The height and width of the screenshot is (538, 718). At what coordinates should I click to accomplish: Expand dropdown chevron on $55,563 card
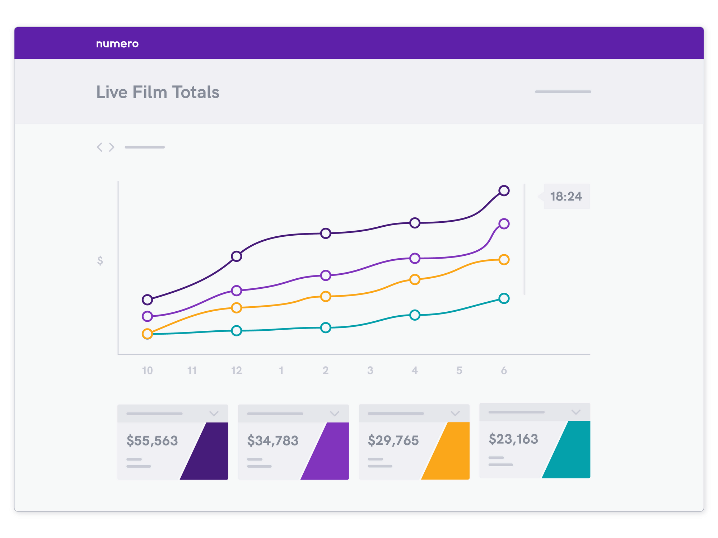(x=214, y=414)
